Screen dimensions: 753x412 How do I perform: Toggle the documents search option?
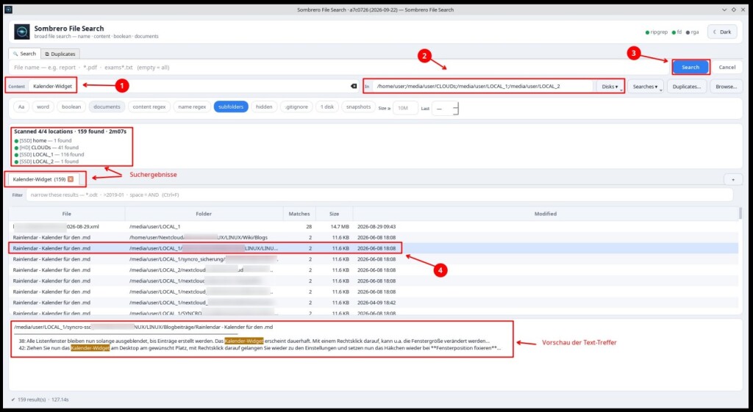(107, 107)
